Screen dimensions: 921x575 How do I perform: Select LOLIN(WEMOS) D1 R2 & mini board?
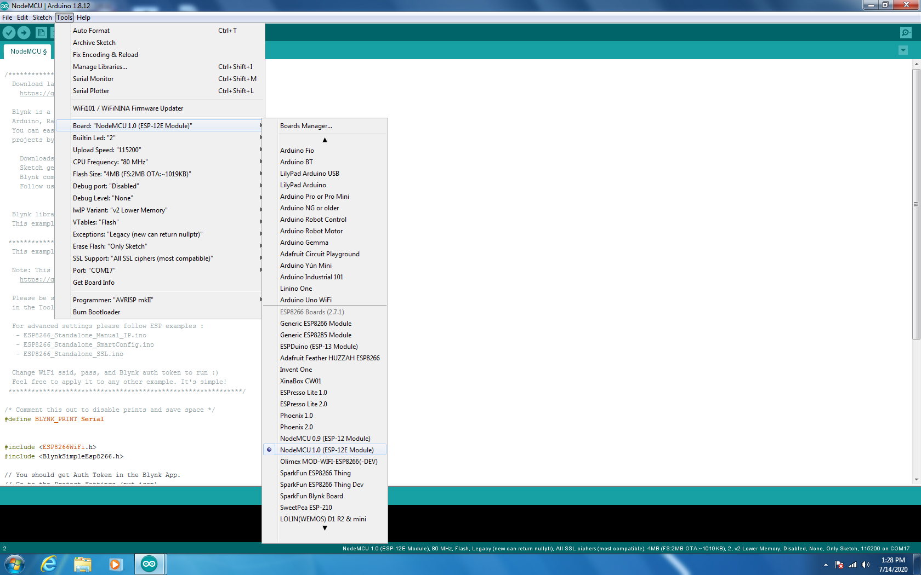pos(325,519)
